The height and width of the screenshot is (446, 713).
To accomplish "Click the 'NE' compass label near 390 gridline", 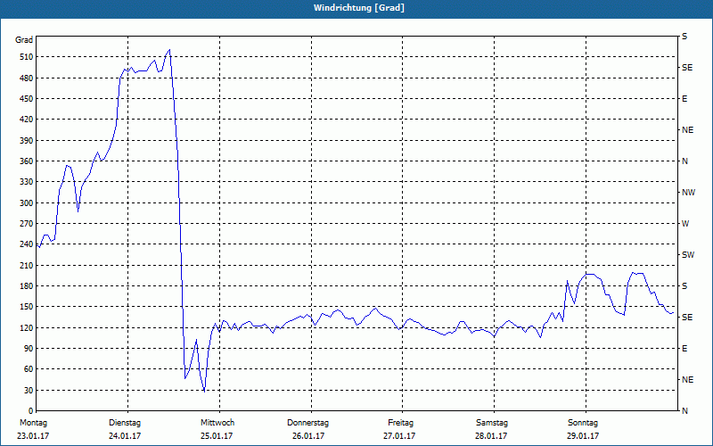I will (687, 130).
